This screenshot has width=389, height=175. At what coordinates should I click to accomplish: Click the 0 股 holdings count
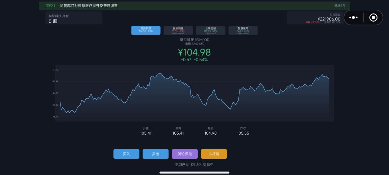[53, 21]
